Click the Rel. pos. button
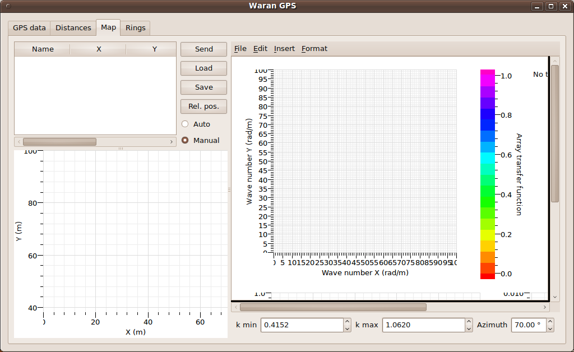The height and width of the screenshot is (352, 574). click(x=203, y=106)
